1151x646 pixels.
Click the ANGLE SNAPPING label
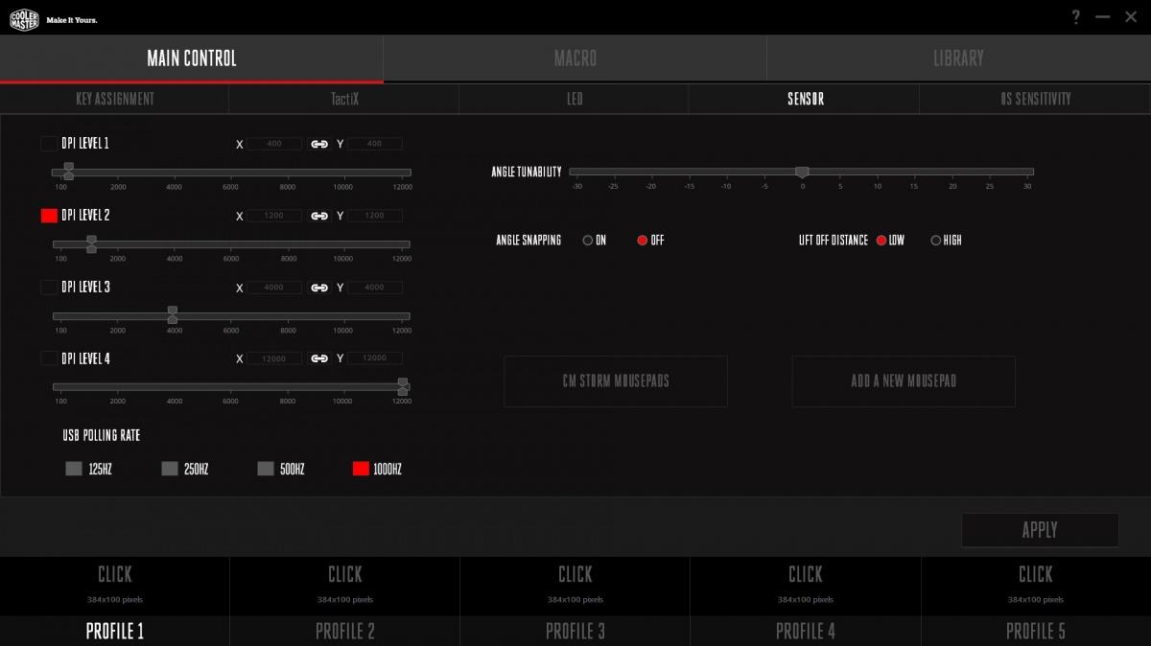(529, 241)
